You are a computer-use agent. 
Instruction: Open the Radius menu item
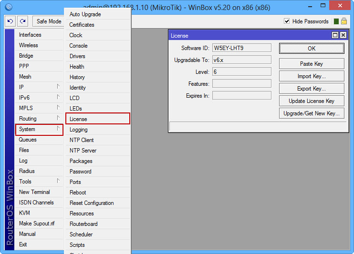[x=39, y=171]
